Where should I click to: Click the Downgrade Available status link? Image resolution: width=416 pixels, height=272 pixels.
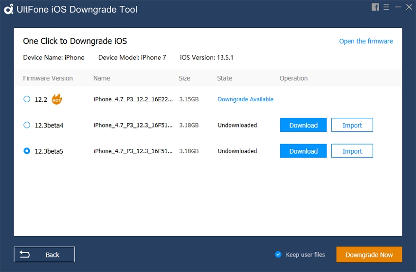245,99
